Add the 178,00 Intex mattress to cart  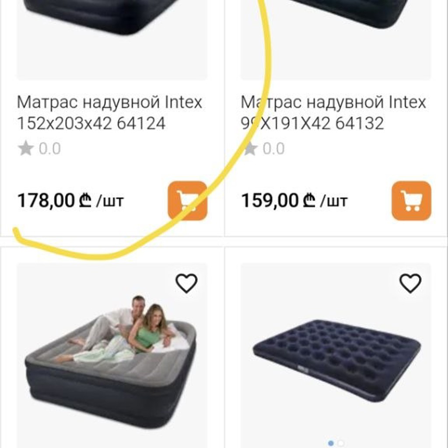(x=187, y=200)
